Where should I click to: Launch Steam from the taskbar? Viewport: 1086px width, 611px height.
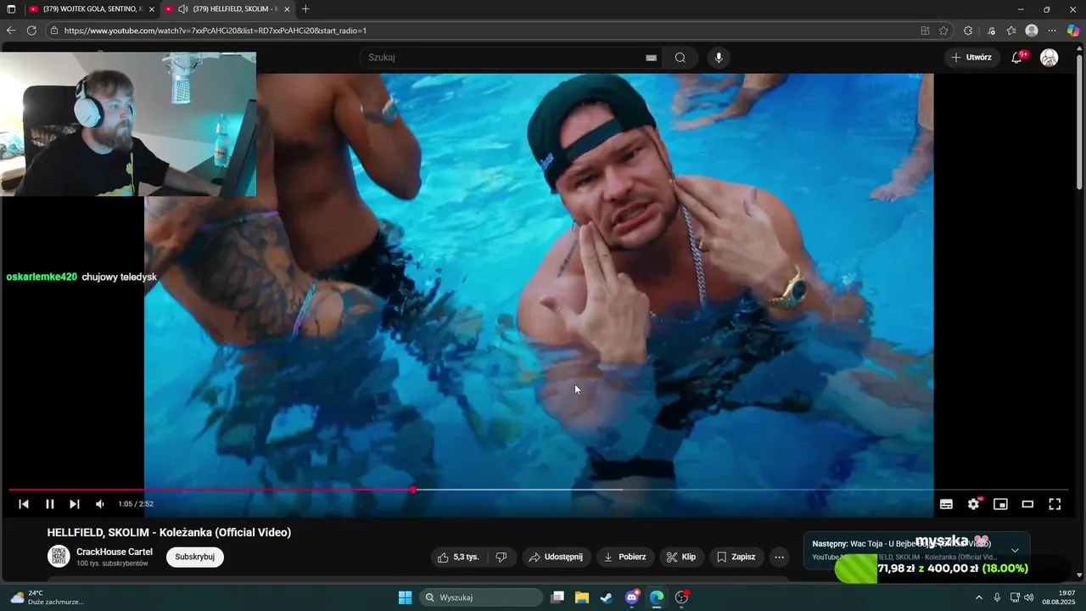pos(607,597)
